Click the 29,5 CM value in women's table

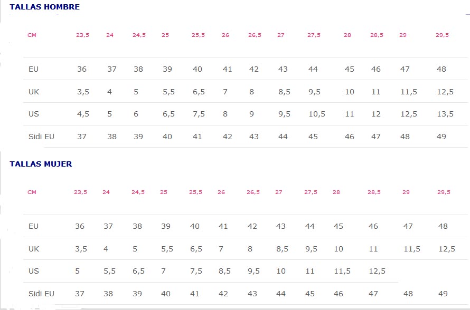(x=444, y=192)
